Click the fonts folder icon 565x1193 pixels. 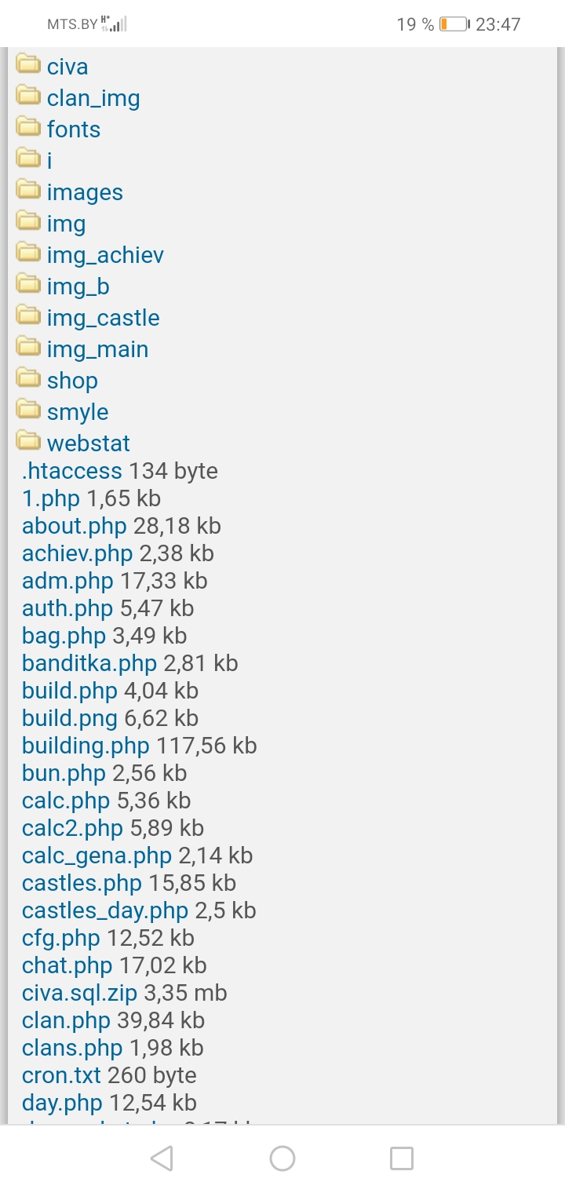tap(28, 127)
